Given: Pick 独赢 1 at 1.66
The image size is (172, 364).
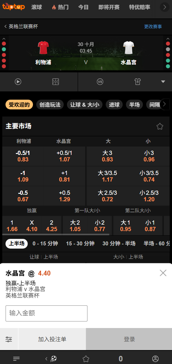Looking at the screenshot, I should (x=12, y=226).
